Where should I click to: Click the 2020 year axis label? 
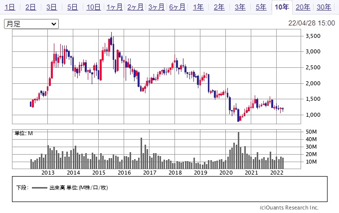[x=226, y=173]
